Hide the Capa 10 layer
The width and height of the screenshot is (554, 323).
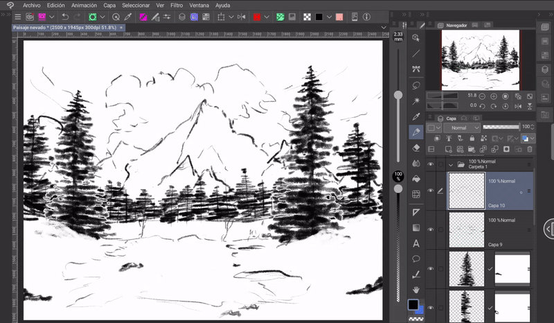(x=431, y=191)
